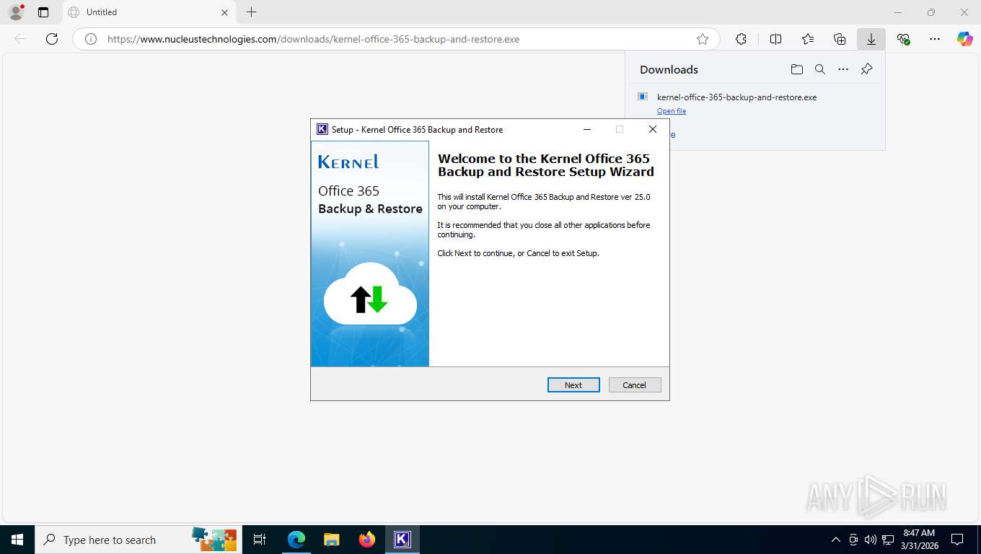Add this page to favorites star
Viewport: 981px width, 554px height.
[703, 39]
